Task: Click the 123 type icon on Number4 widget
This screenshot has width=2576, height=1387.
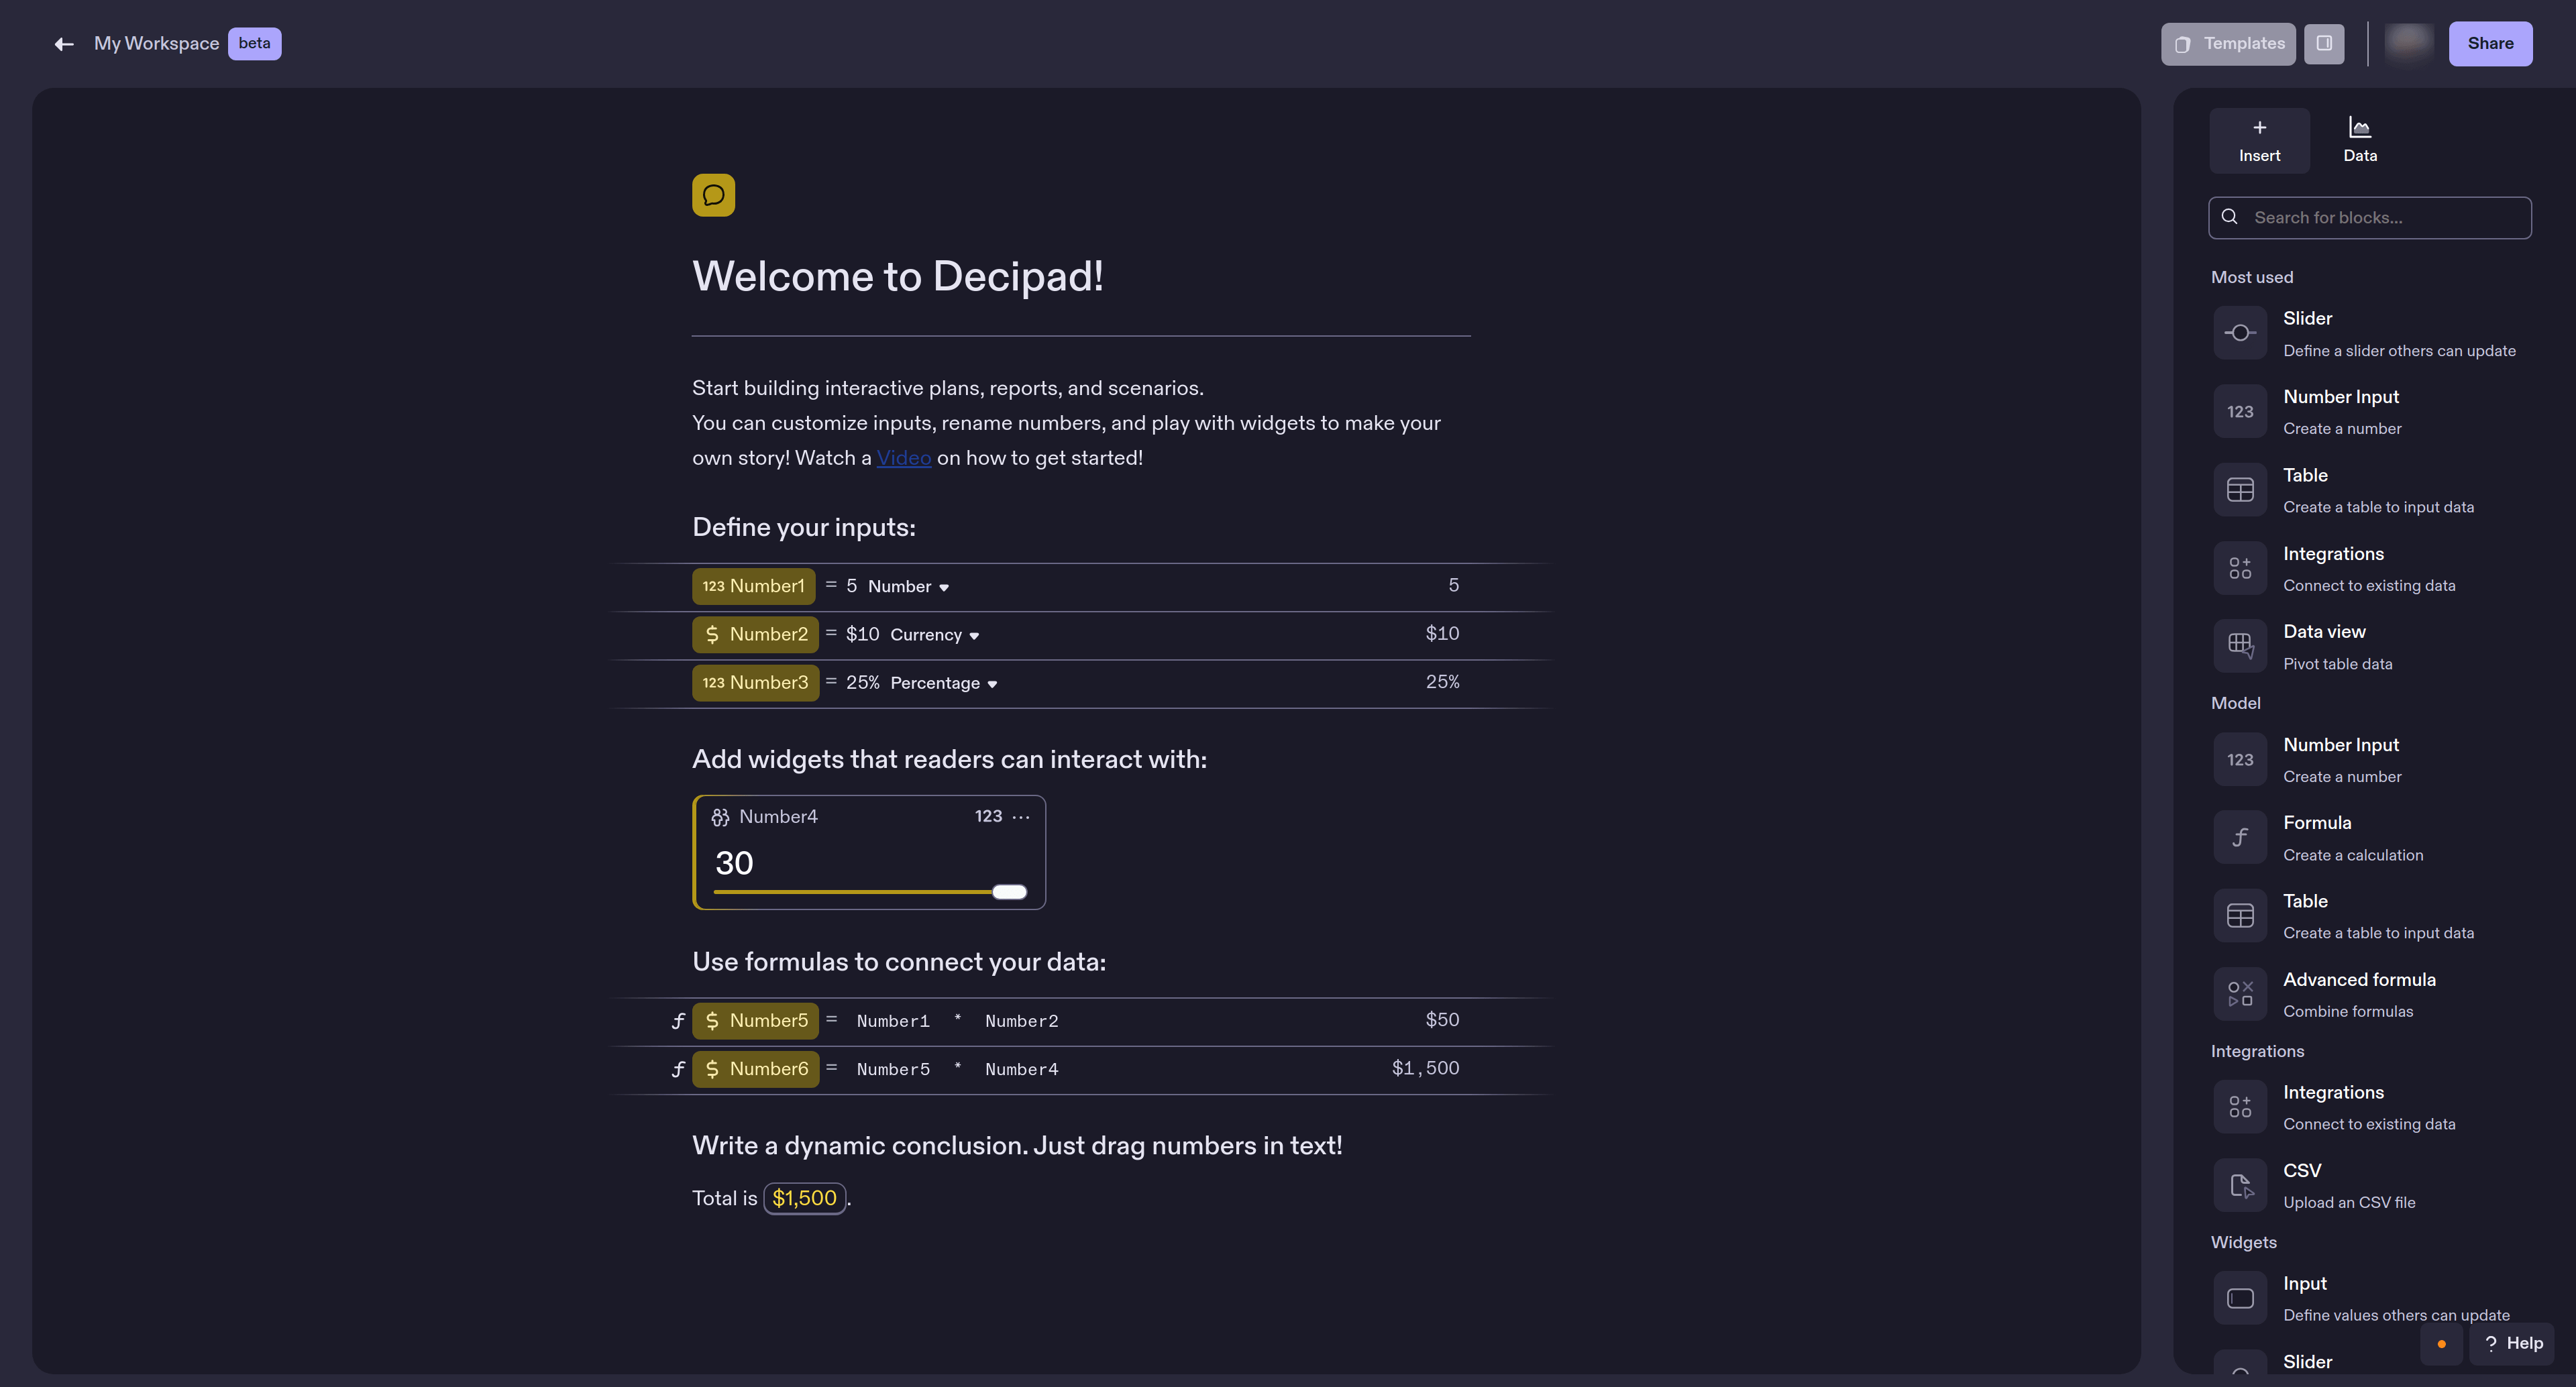Action: pos(988,816)
